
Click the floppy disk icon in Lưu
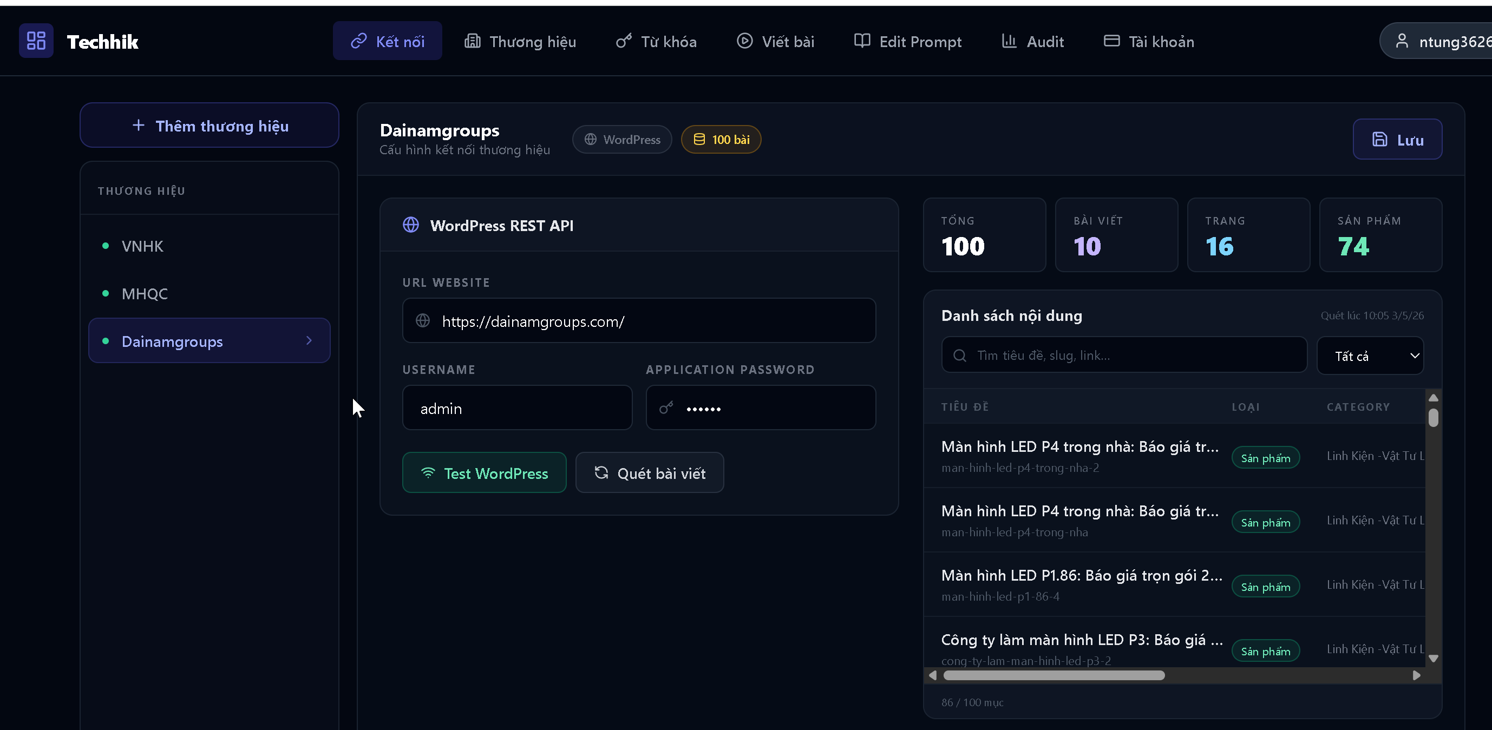pyautogui.click(x=1379, y=140)
